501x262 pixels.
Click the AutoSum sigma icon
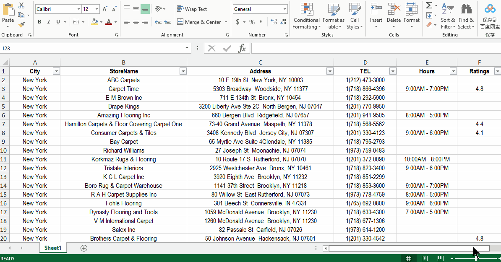tap(429, 5)
